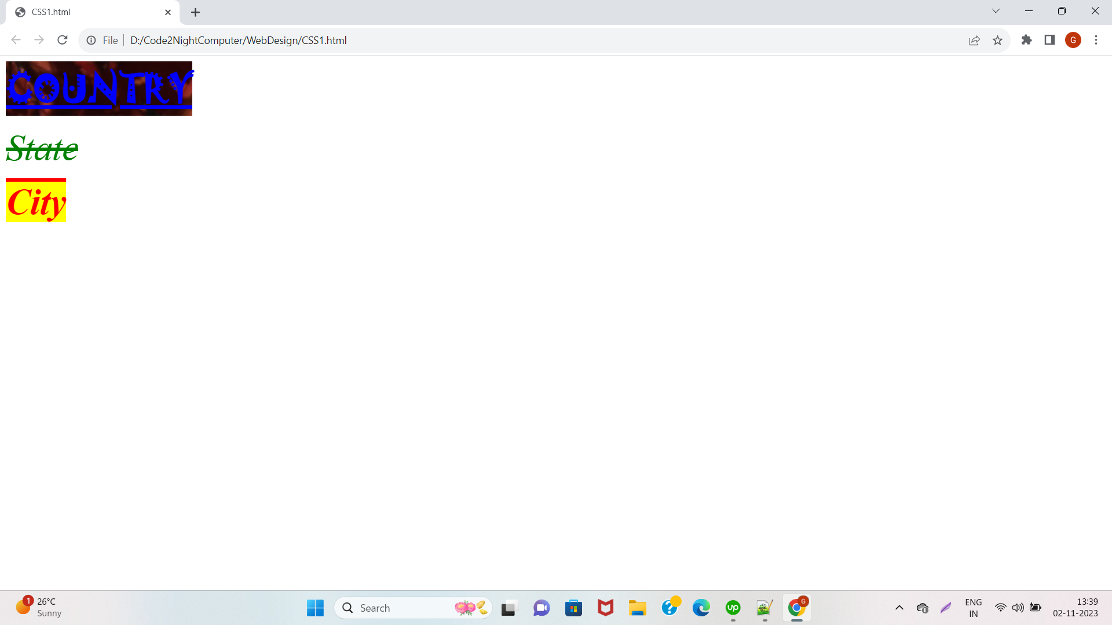
Task: Switch to Chrome in the taskbar
Action: click(797, 608)
